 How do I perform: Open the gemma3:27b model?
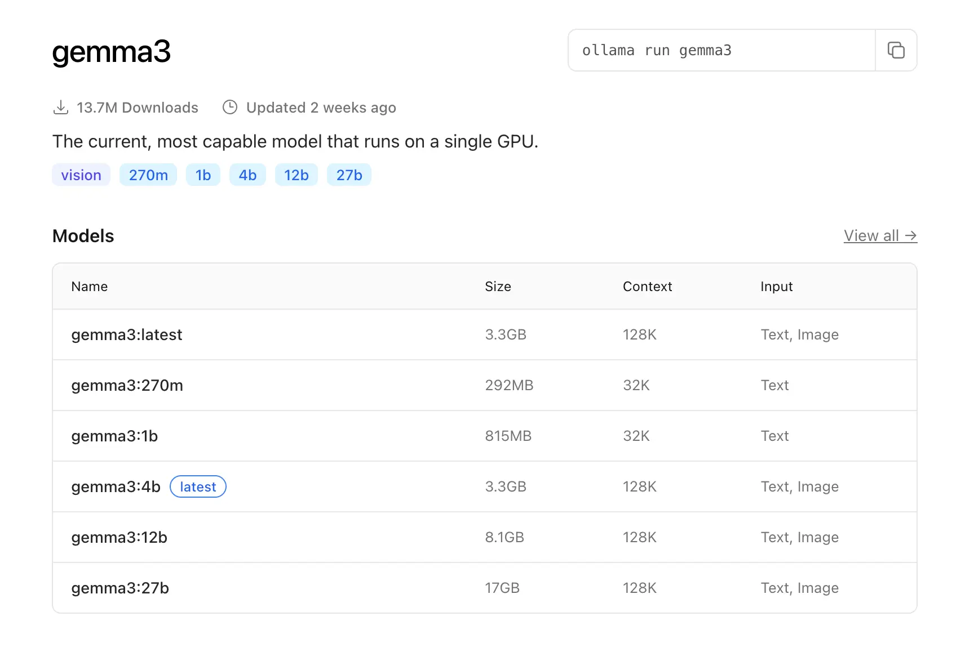[x=120, y=588]
